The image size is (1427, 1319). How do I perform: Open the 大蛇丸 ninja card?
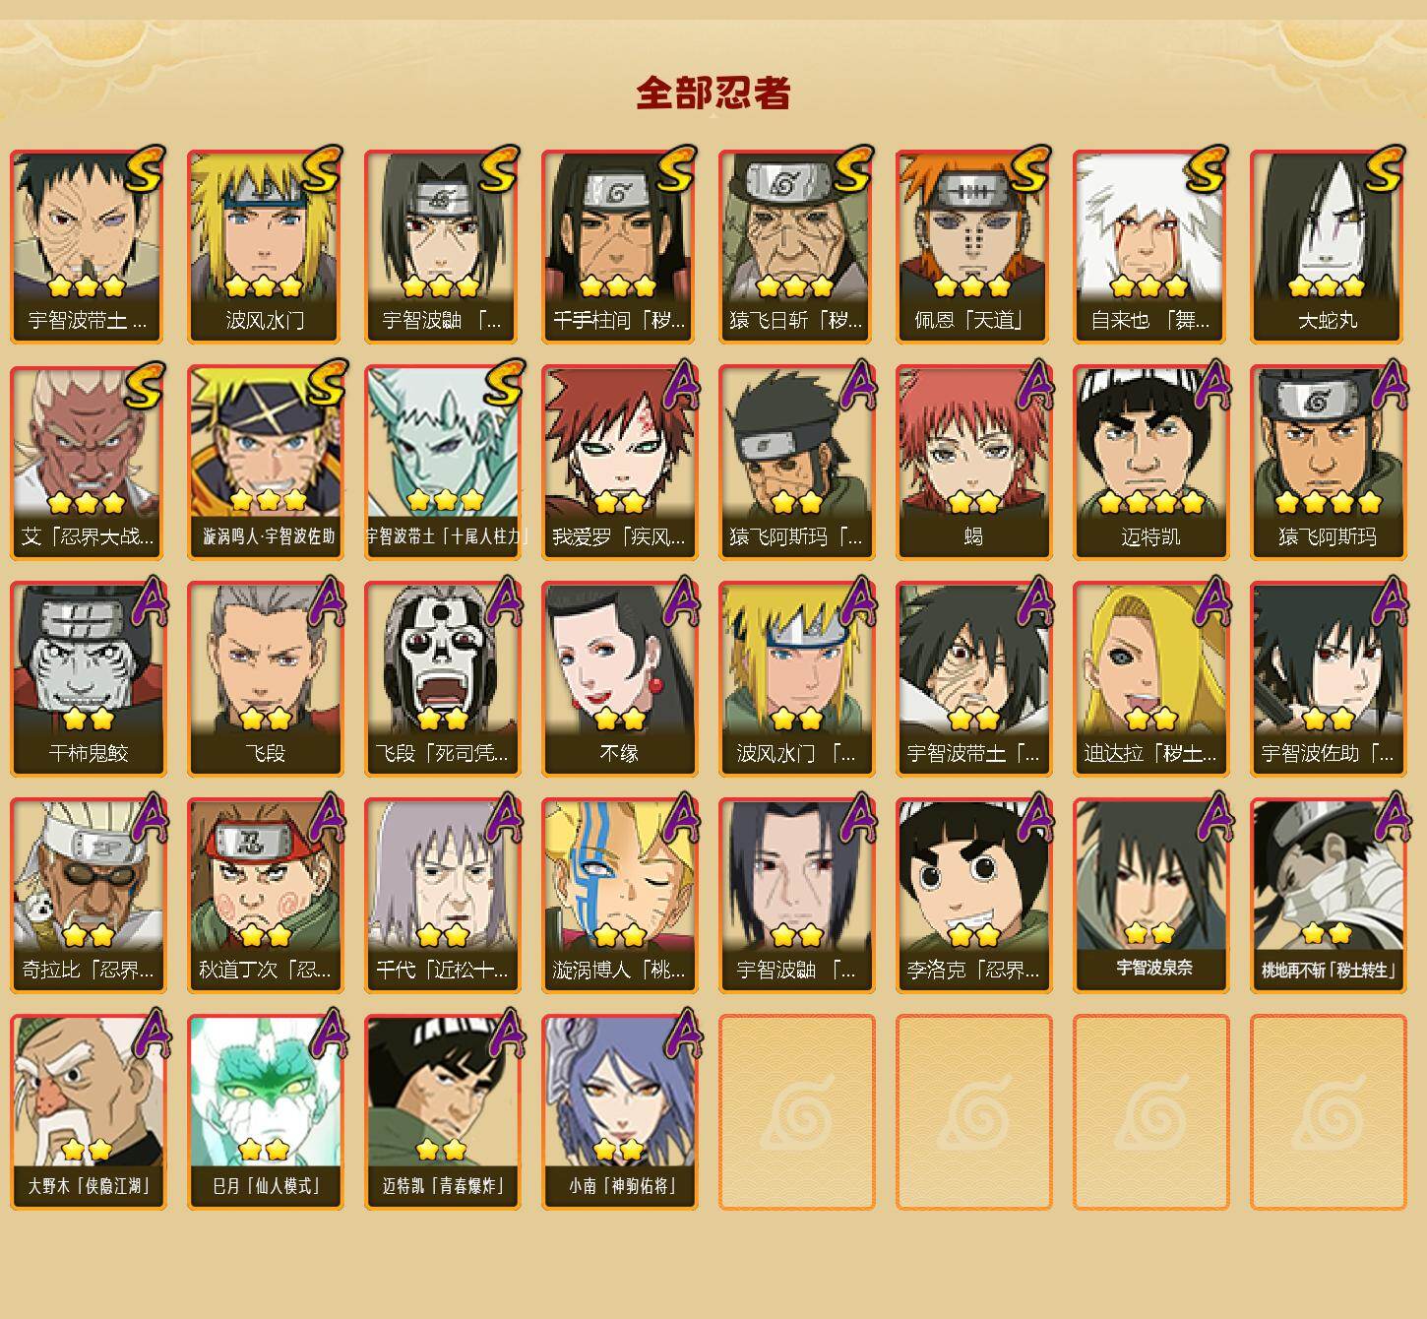[x=1328, y=246]
